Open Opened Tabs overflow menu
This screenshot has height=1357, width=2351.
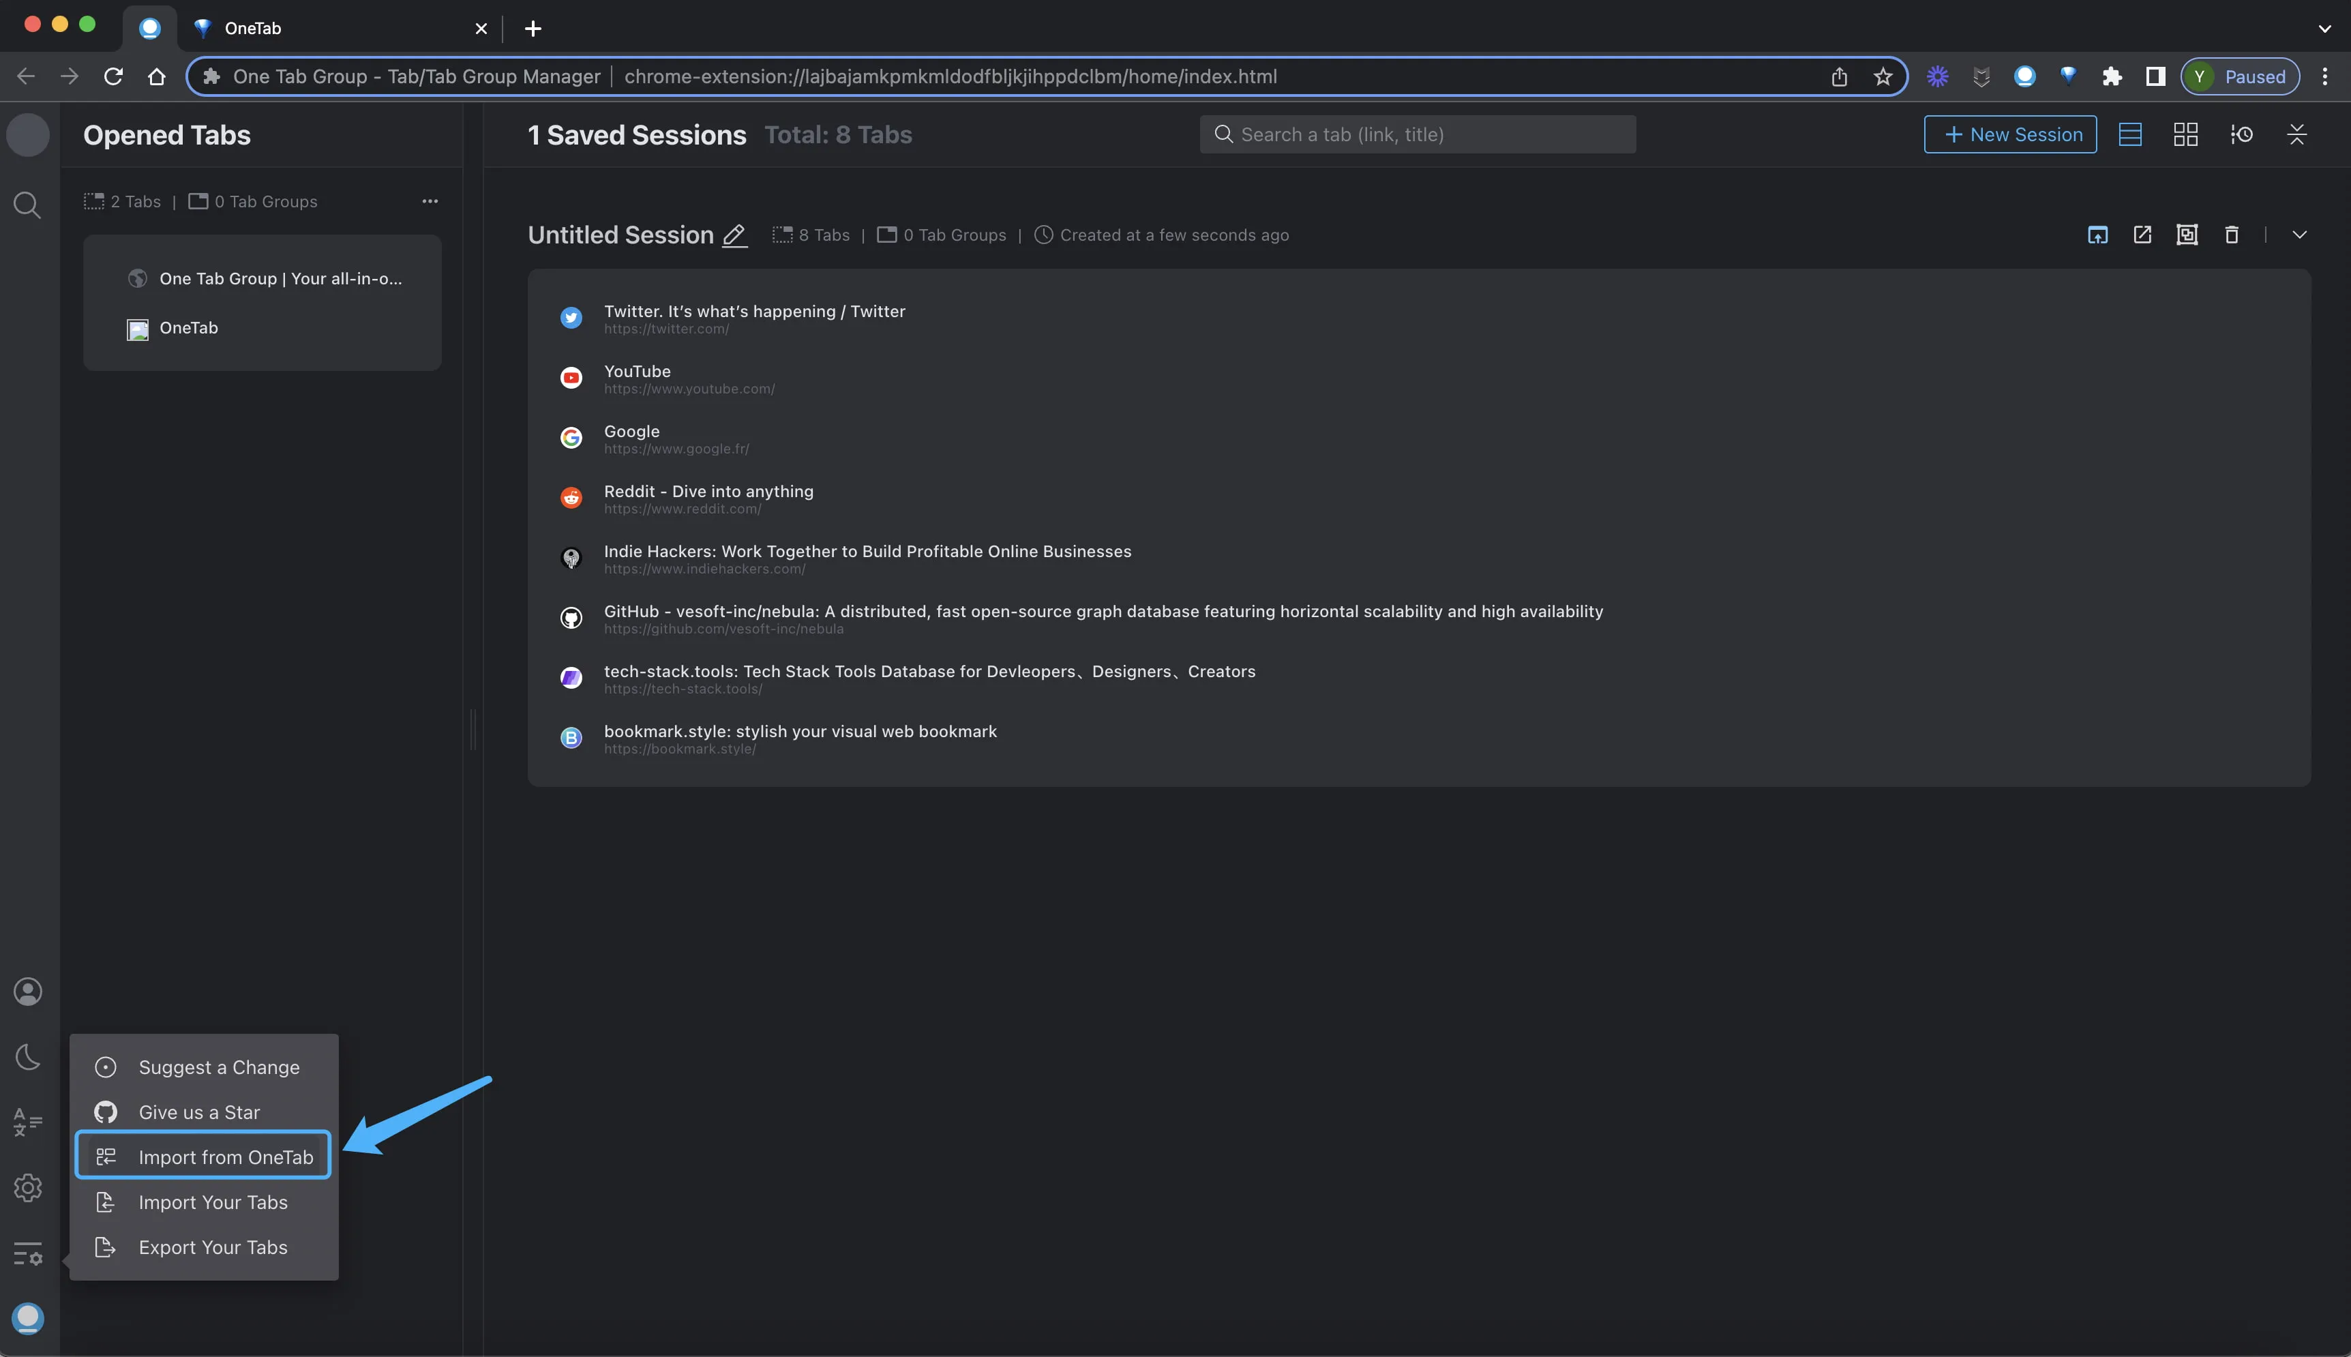[x=430, y=200]
